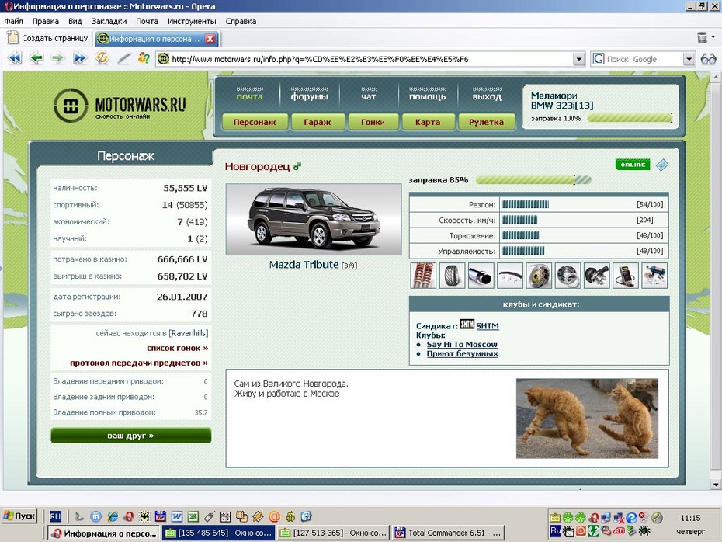
Task: Open протокол передачи предметов link
Action: coord(139,363)
